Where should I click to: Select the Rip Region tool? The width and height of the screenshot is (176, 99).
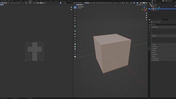pyautogui.click(x=75, y=59)
